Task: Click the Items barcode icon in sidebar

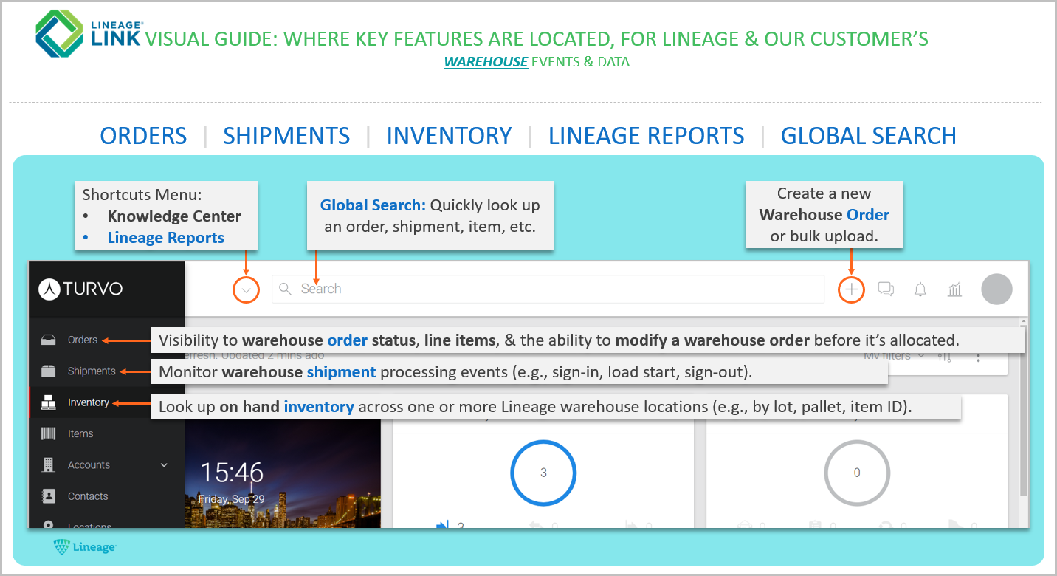Action: pos(48,433)
